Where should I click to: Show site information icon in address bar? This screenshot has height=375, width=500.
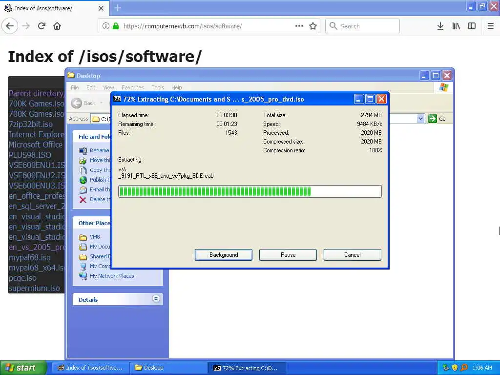point(105,26)
